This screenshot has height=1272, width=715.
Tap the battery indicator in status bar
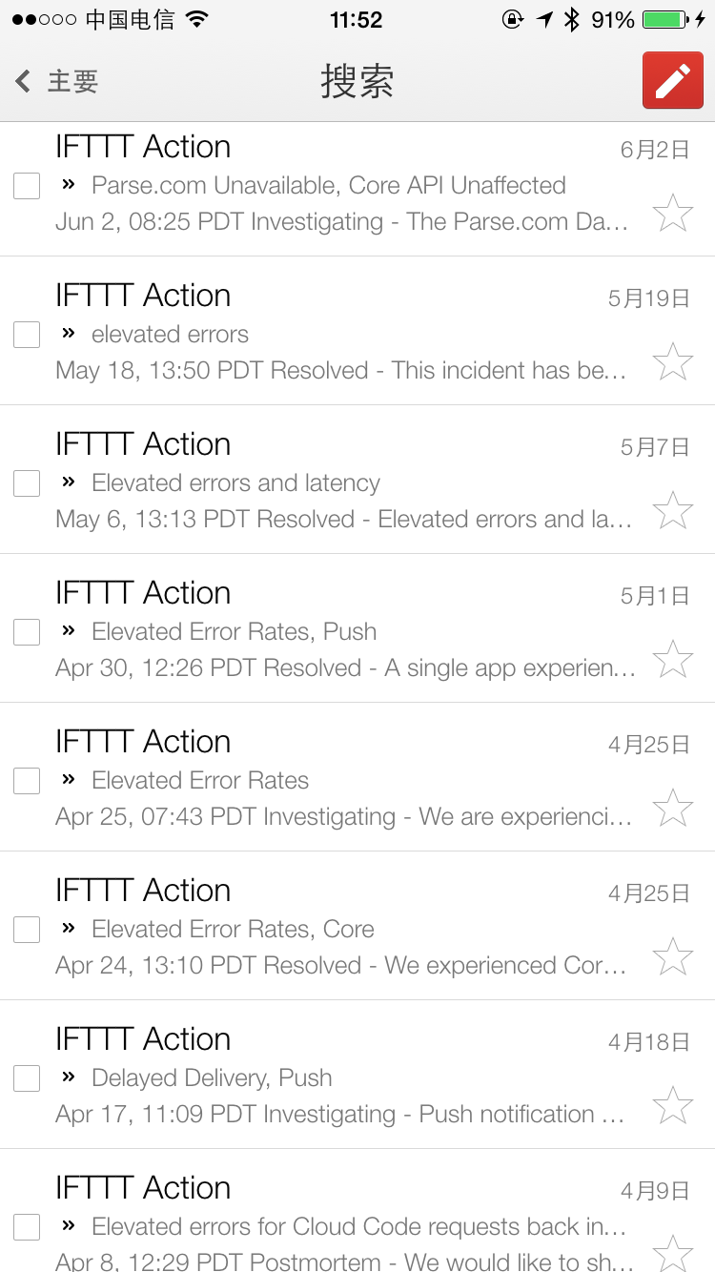tap(665, 20)
